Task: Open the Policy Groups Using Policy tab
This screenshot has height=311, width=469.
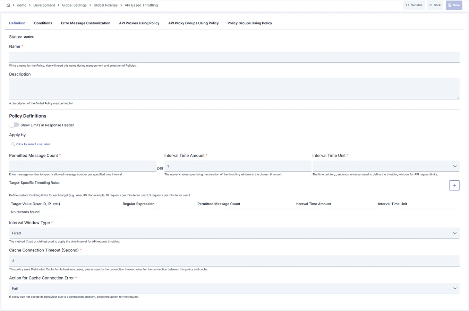Action: [249, 23]
